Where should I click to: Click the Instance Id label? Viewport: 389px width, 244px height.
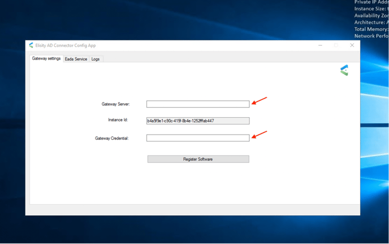[x=118, y=119]
